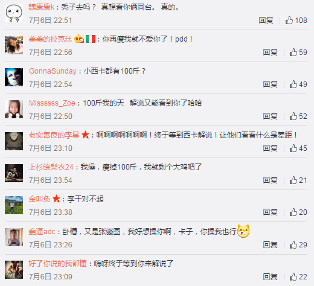The width and height of the screenshot is (314, 286).
Task: Like 好了你说的我都懂's comment
Action: (298, 277)
